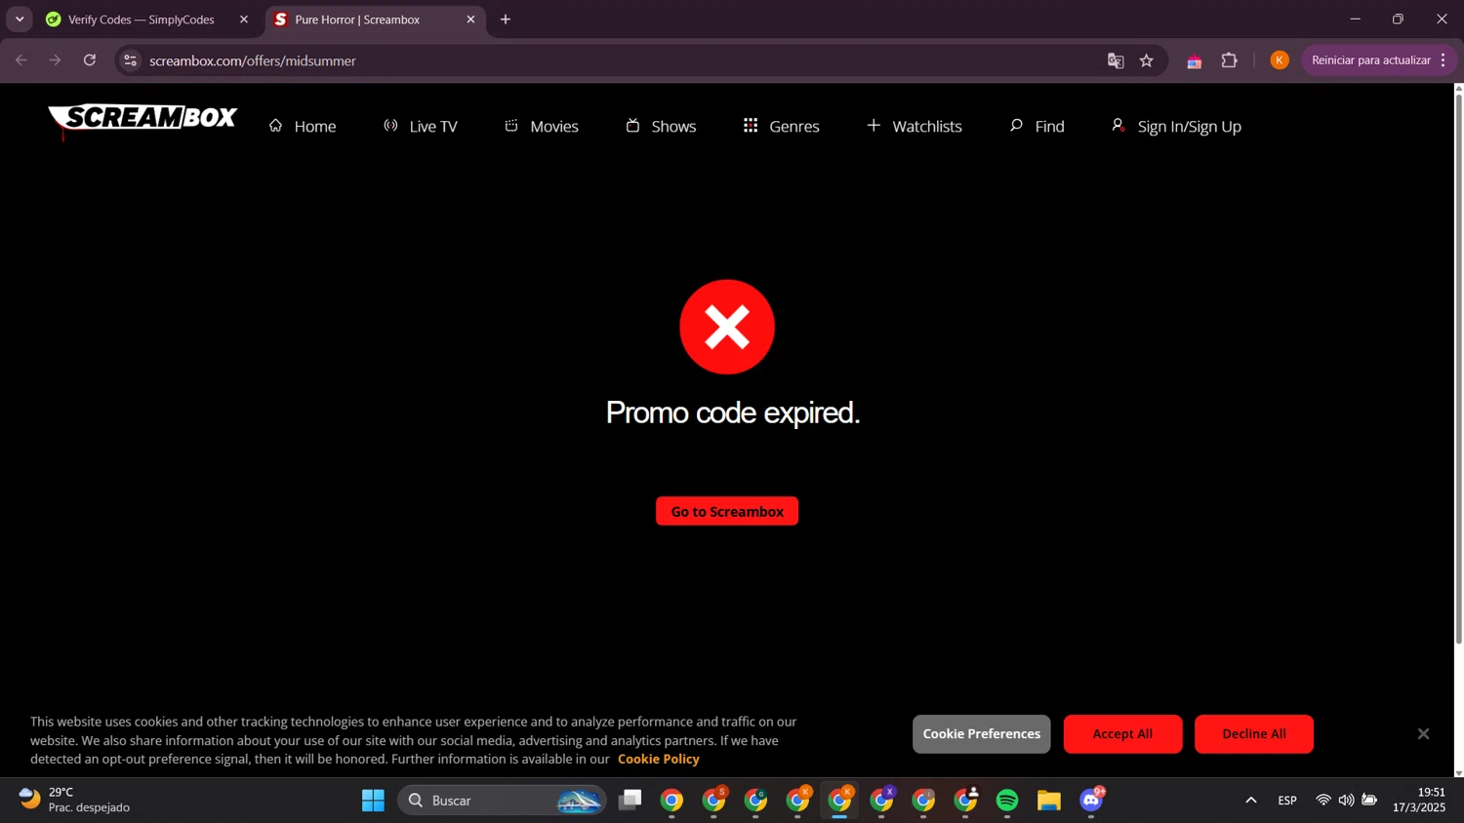Go to Movies in navigation
Viewport: 1464px width, 823px height.
click(542, 126)
